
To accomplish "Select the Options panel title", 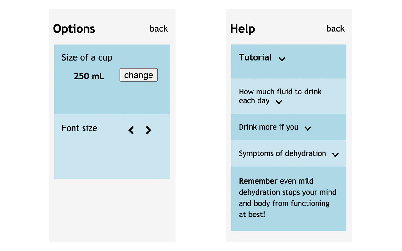I will point(74,29).
